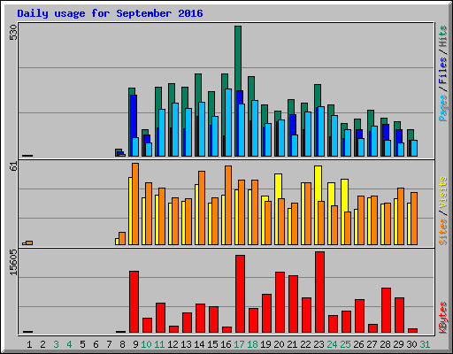Click day label 29 on the x-axis
Screen dimensions: 453x354
pos(398,344)
